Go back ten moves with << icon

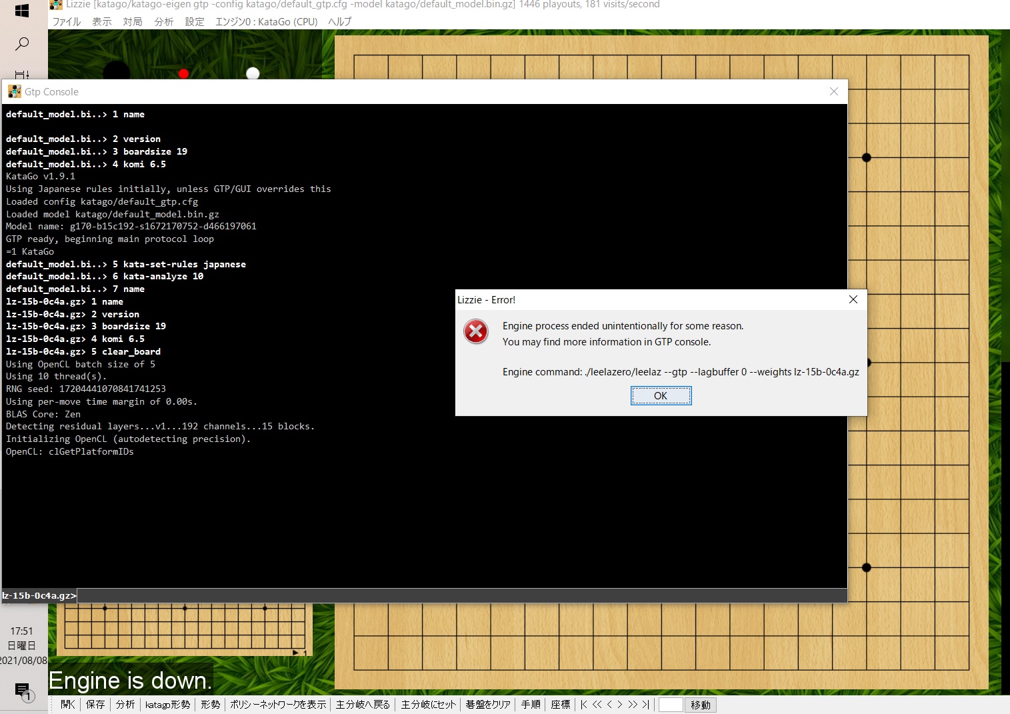[597, 705]
